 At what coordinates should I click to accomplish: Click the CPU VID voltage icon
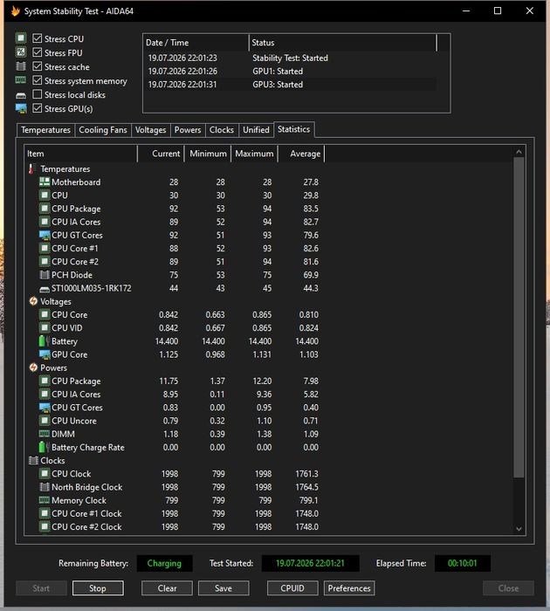[x=45, y=327]
